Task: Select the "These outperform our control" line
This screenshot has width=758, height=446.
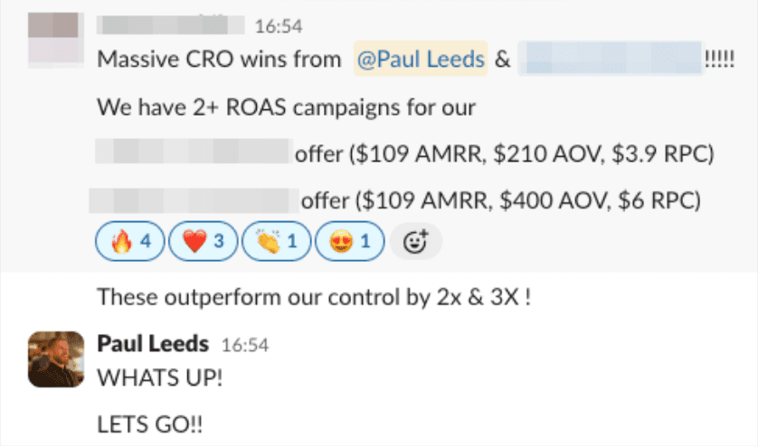Action: pos(313,295)
